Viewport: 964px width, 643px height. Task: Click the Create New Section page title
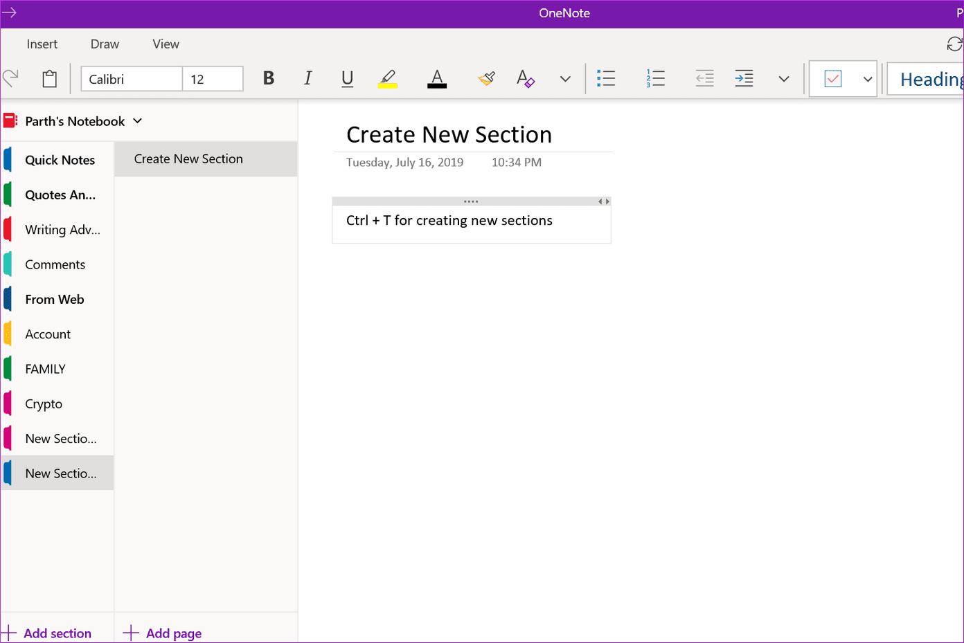[x=449, y=134]
